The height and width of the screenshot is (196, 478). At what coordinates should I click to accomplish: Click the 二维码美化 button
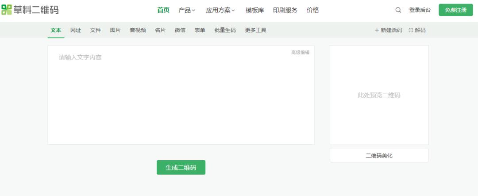click(379, 155)
